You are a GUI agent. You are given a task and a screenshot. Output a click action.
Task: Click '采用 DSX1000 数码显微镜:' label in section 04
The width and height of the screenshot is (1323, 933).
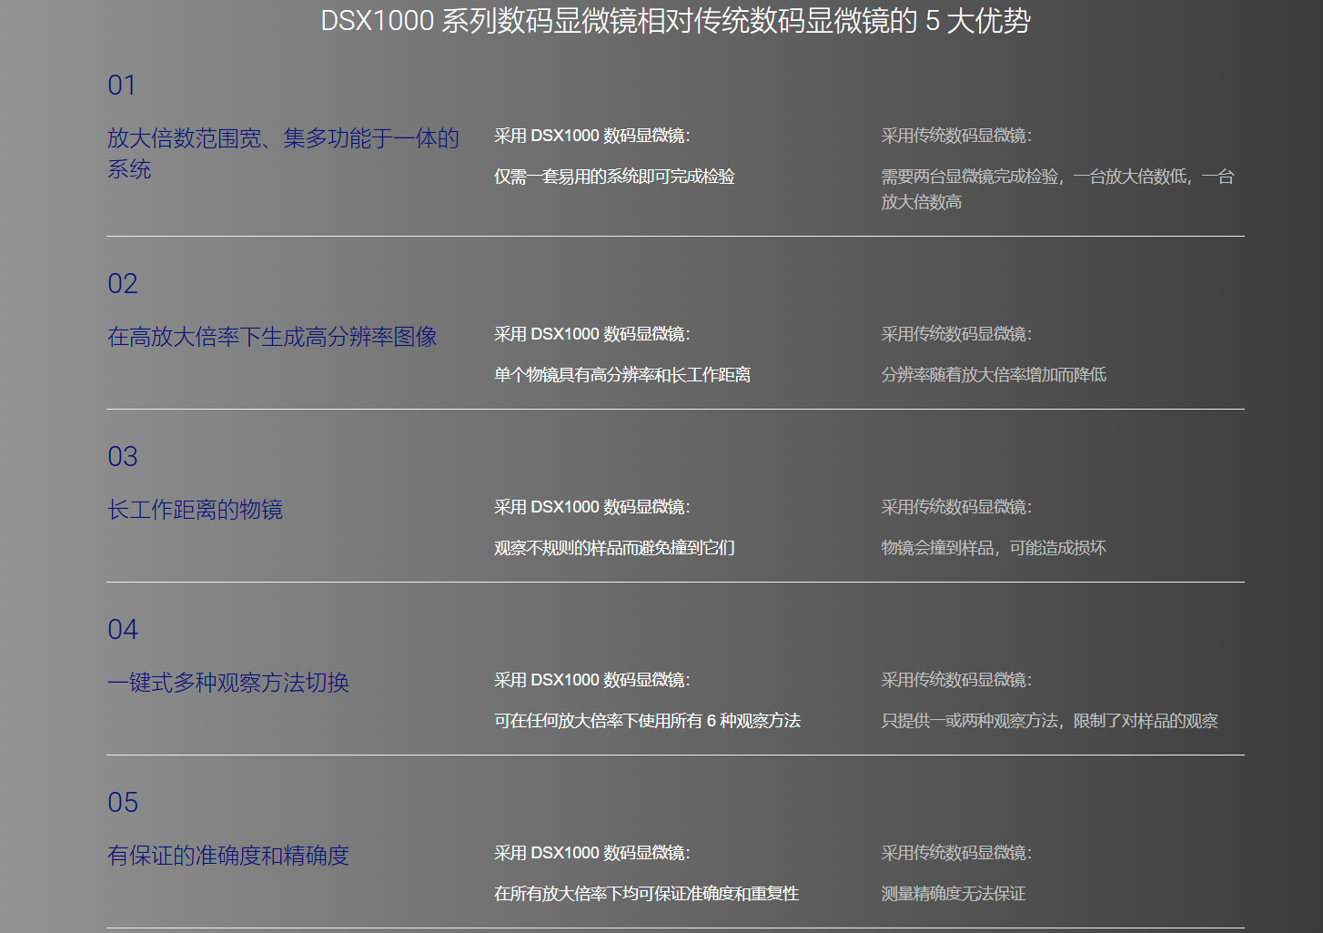pos(592,680)
